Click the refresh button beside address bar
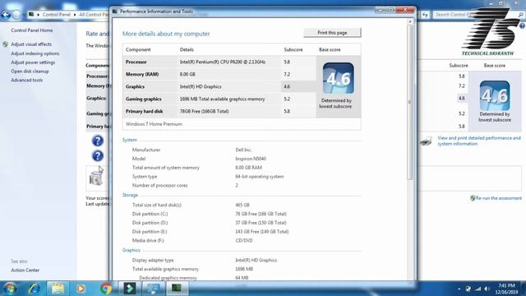526x296 pixels. (x=425, y=15)
